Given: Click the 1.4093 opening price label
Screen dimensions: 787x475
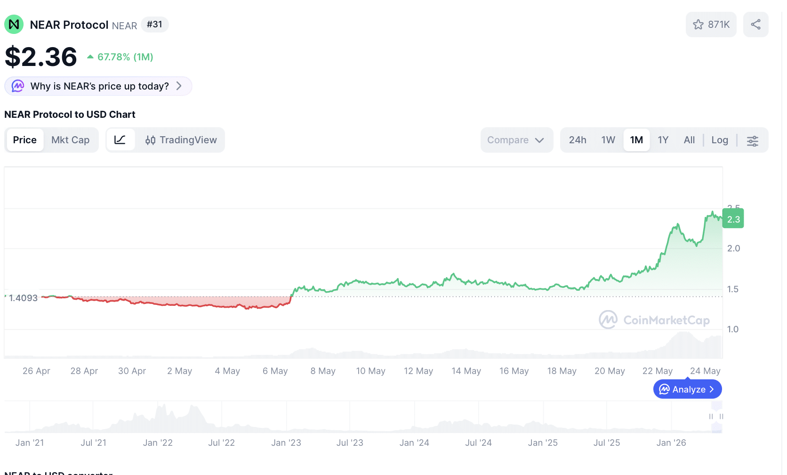Looking at the screenshot, I should point(23,298).
